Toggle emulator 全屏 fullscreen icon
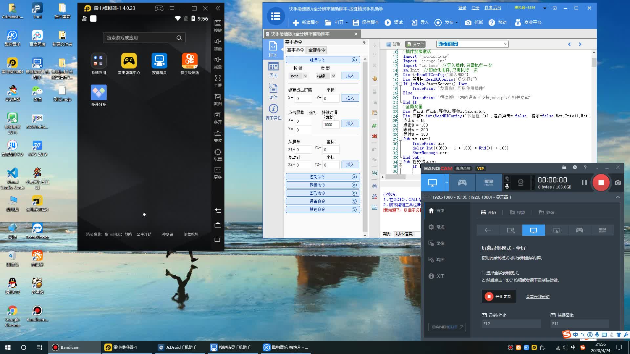Image resolution: width=630 pixels, height=354 pixels. click(218, 78)
